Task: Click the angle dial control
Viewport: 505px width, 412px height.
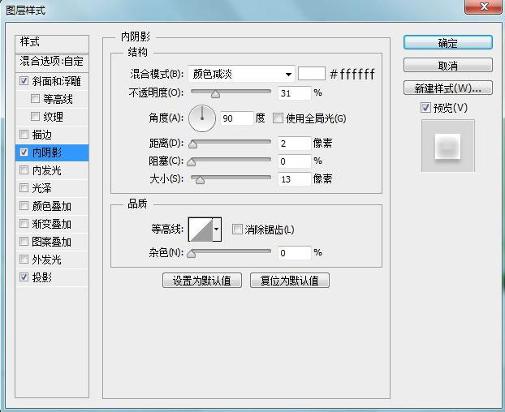Action: [202, 118]
